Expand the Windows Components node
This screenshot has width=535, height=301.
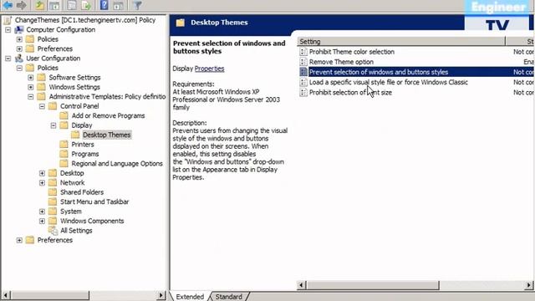(x=42, y=221)
